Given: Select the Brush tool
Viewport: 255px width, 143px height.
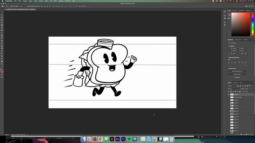Looking at the screenshot, I should click(x=2, y=33).
